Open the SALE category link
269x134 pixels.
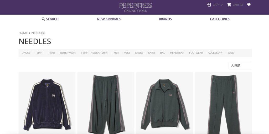[x=230, y=53]
